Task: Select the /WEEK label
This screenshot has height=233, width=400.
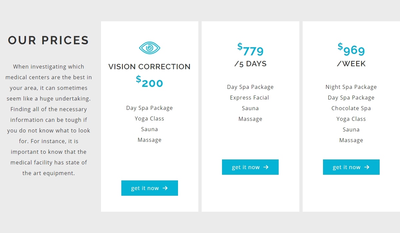Action: pyautogui.click(x=351, y=64)
